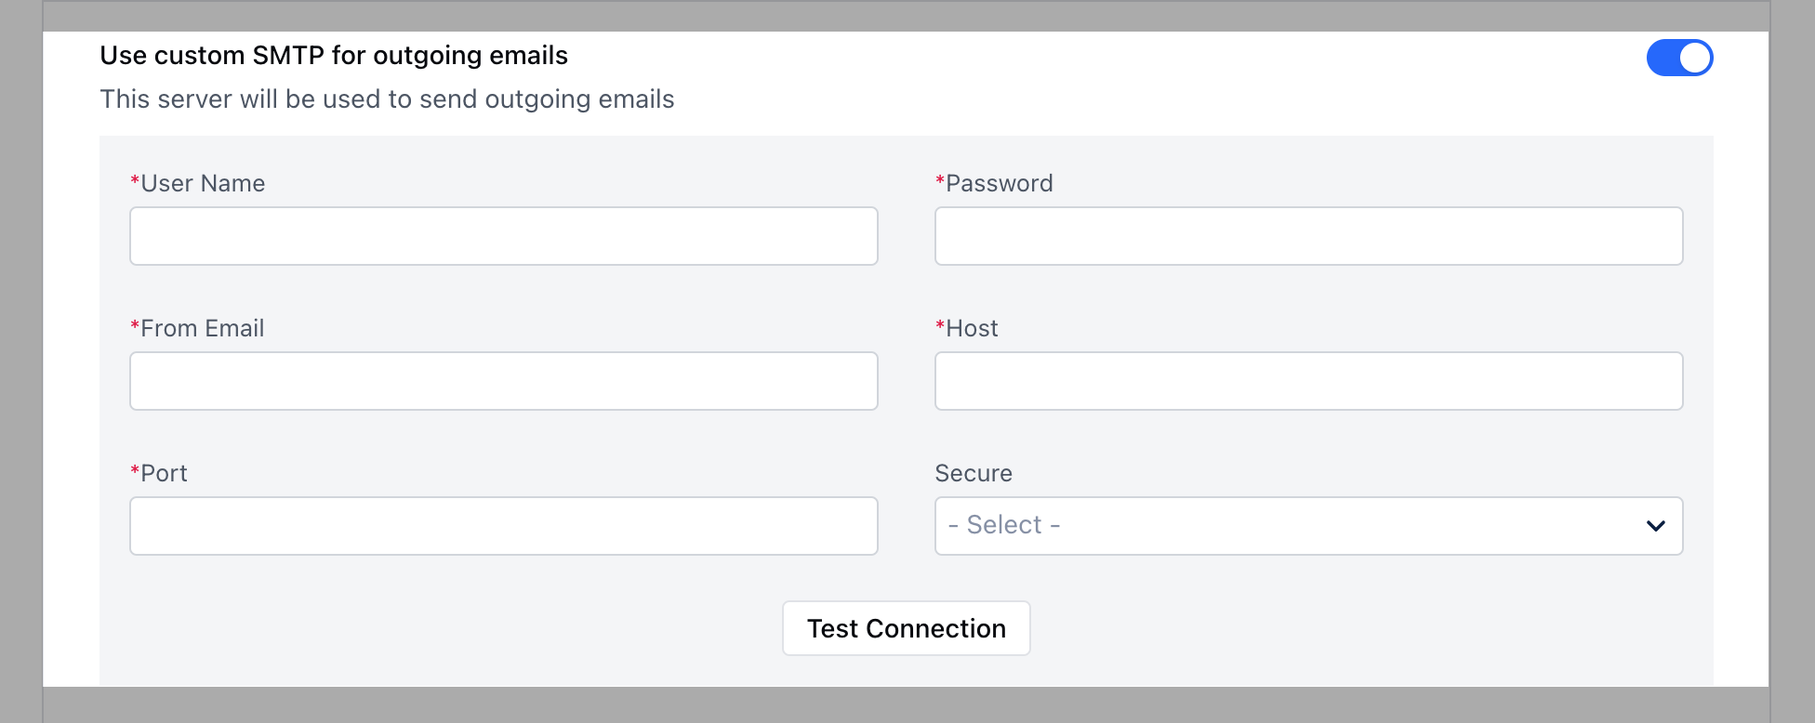Click the User Name input field
Screen dimensions: 1815x723
pos(503,236)
